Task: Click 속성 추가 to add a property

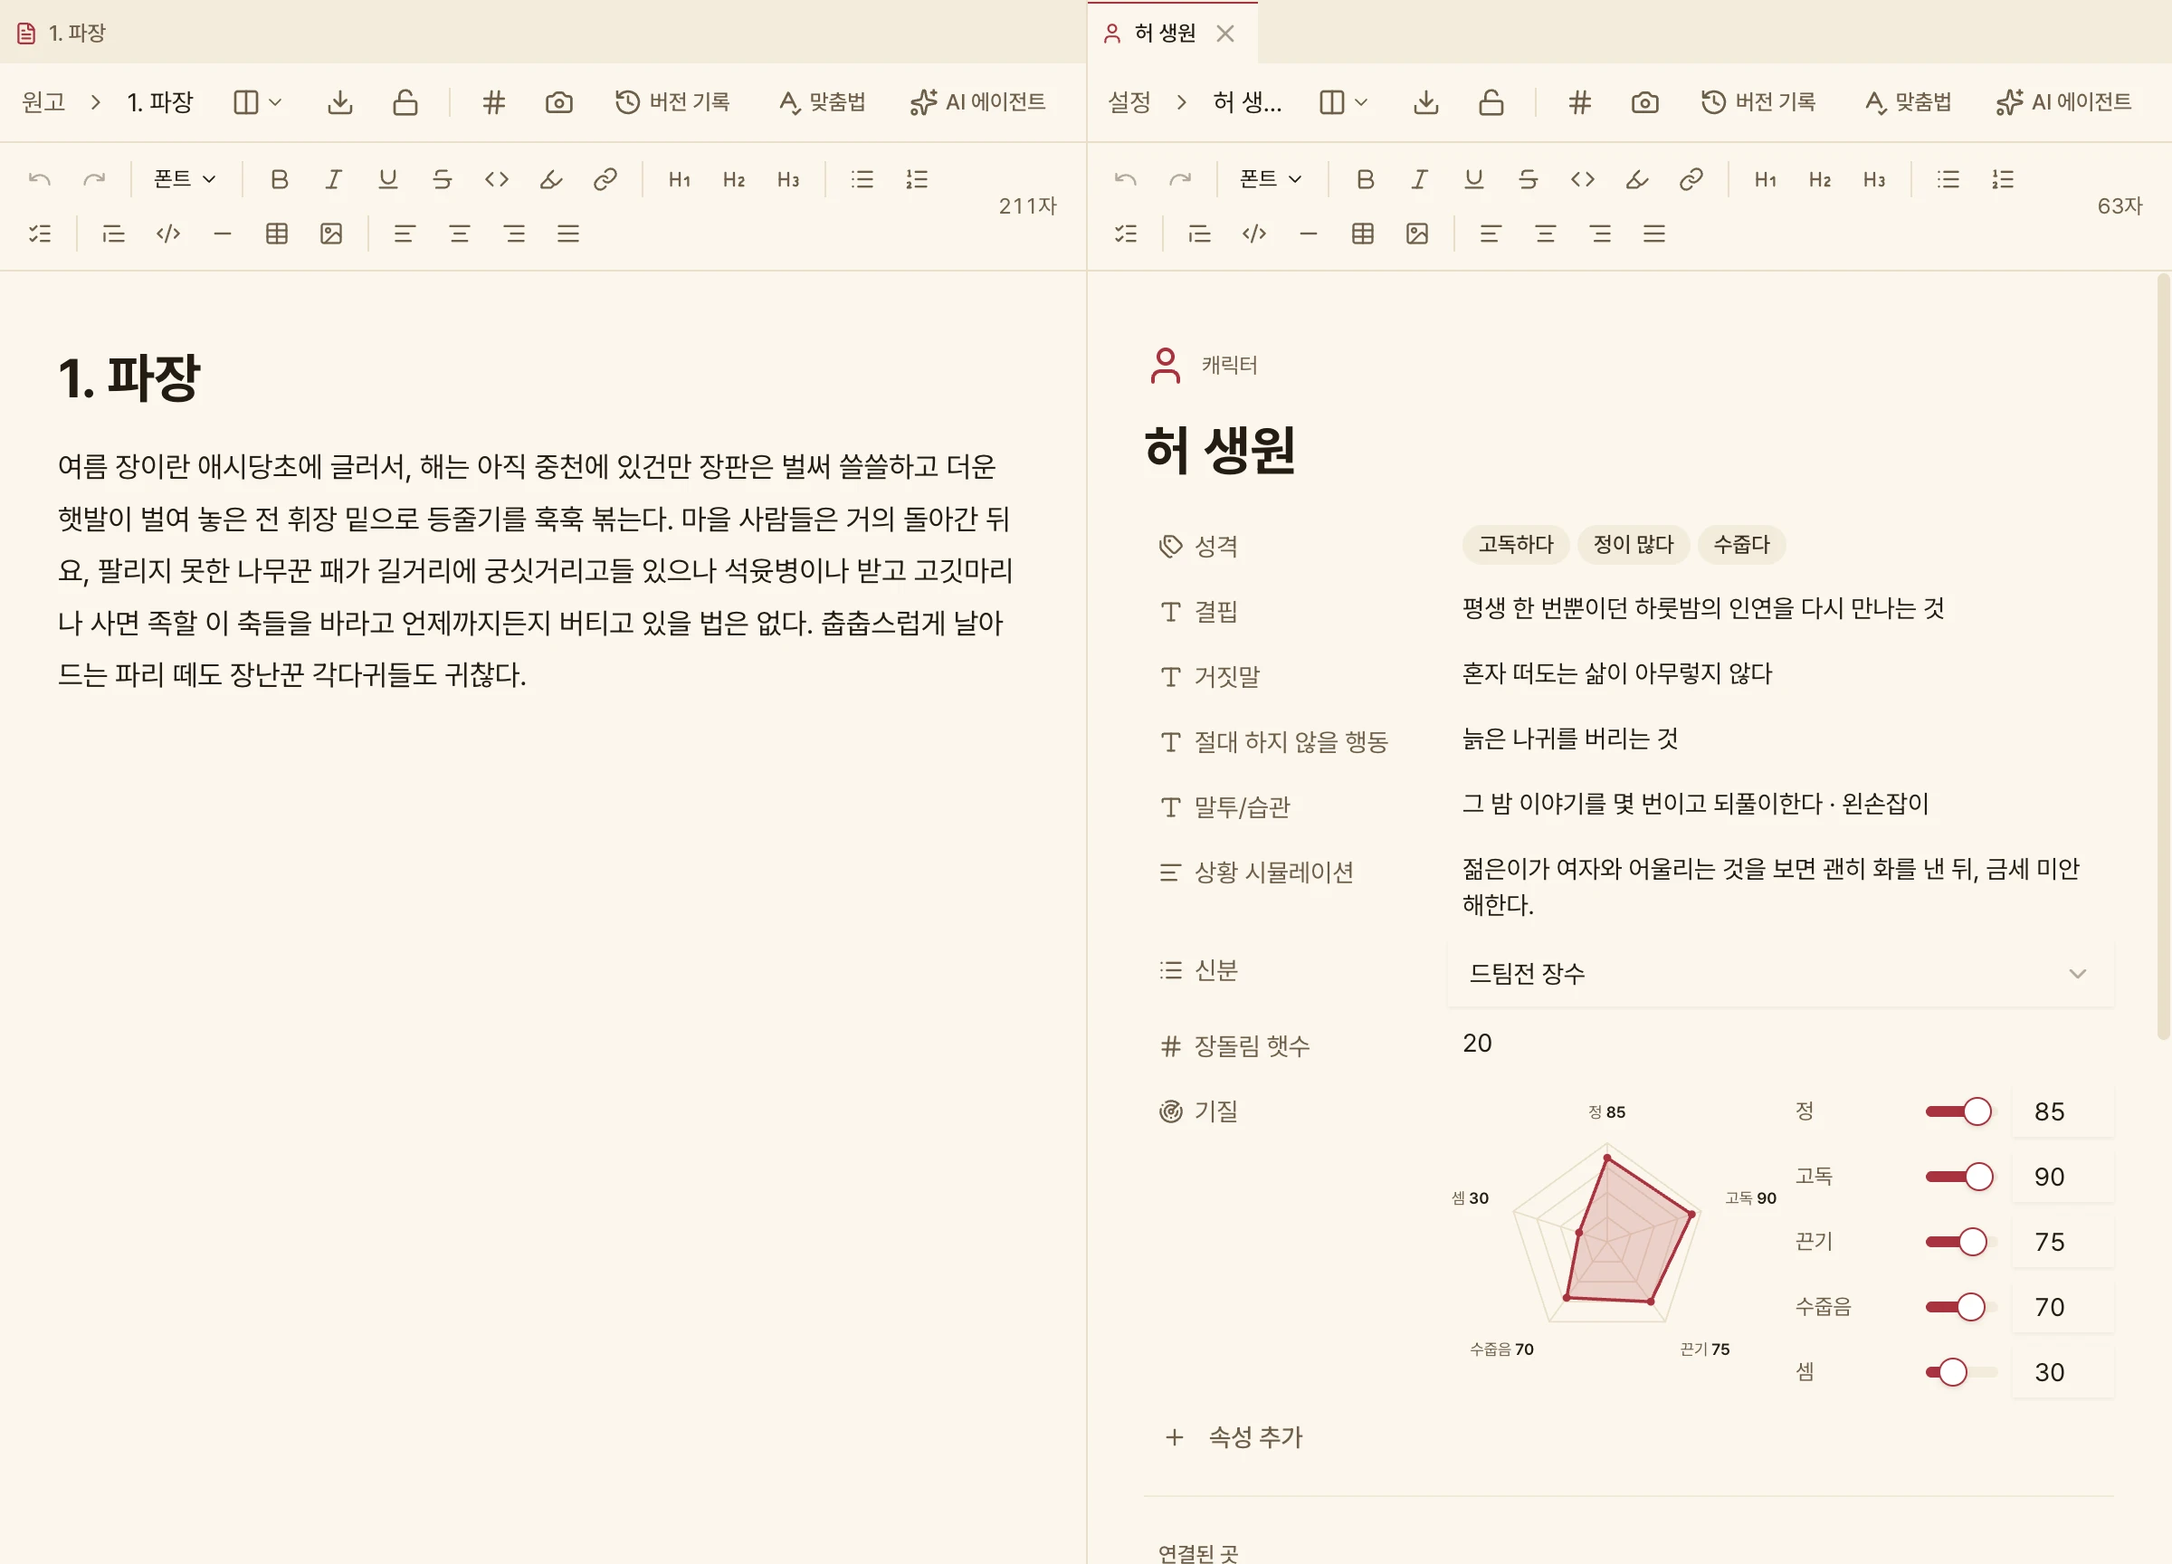Action: pos(1234,1436)
